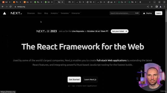Viewport: 167px width, 93px height.
Task: Open the browser profile icon
Action: pos(160,7)
